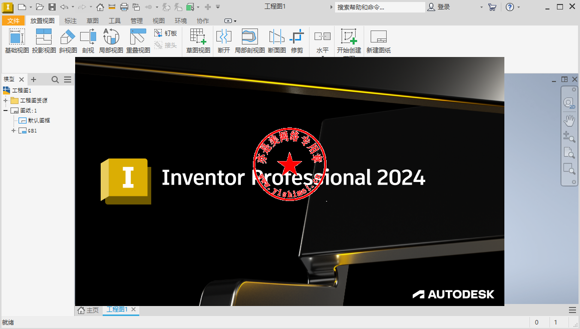Open the 2D navigation wheel

point(569,103)
